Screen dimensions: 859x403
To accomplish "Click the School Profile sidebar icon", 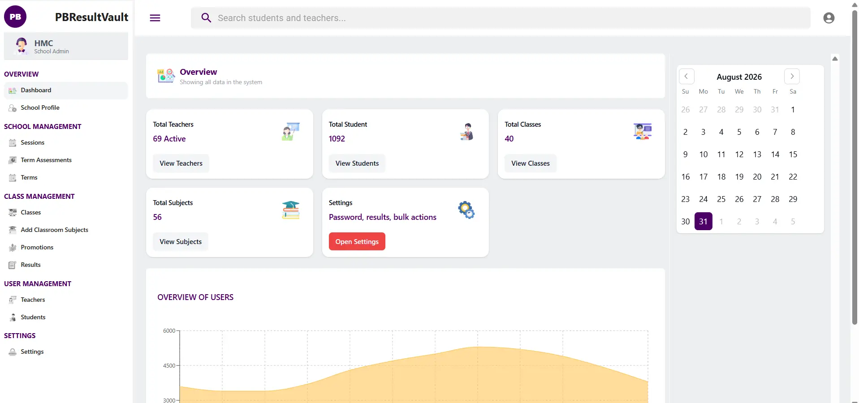I will tap(13, 108).
